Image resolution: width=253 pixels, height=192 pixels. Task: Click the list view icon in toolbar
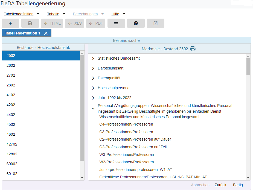point(116,23)
